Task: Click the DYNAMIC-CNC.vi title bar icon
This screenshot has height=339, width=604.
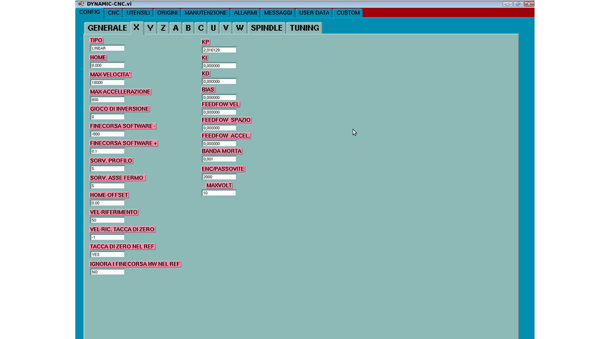Action: pyautogui.click(x=81, y=4)
